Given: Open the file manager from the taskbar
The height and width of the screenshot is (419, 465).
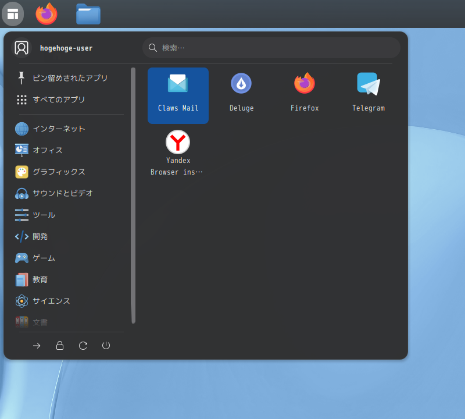Looking at the screenshot, I should tap(88, 13).
